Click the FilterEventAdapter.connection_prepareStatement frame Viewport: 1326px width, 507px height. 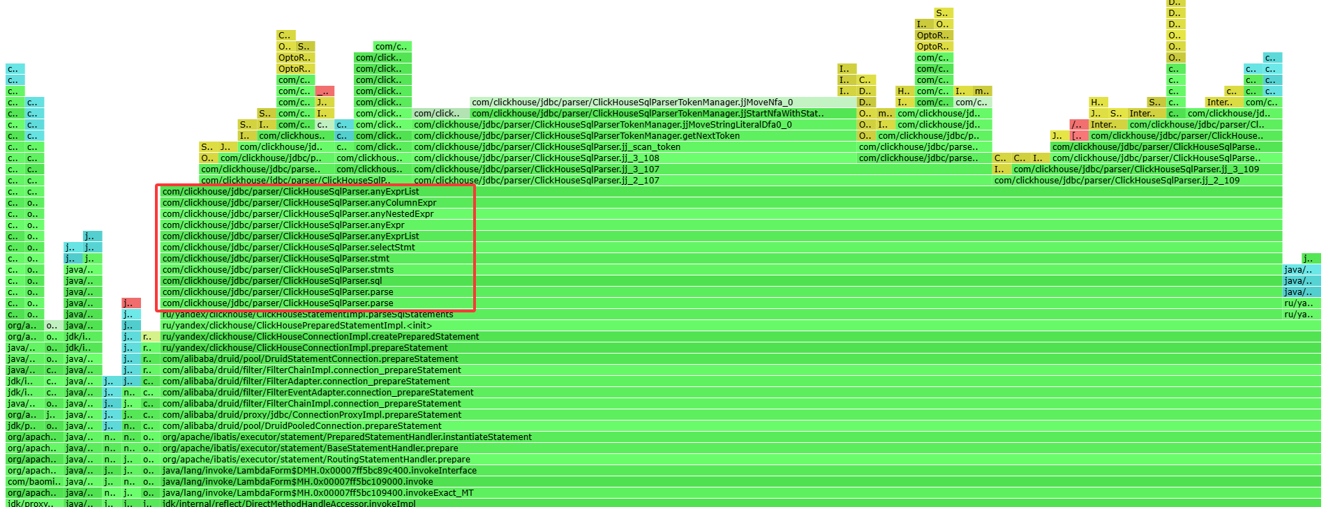[x=318, y=393]
